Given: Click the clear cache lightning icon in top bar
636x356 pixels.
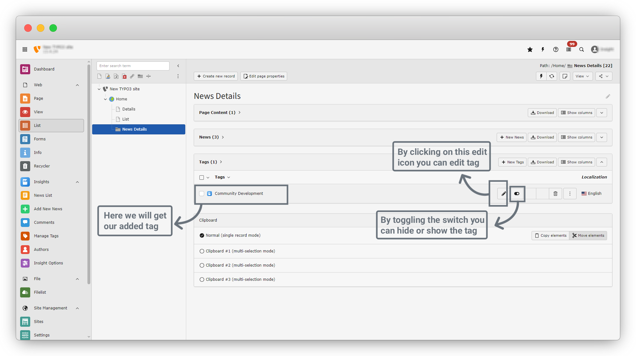Looking at the screenshot, I should tap(543, 49).
